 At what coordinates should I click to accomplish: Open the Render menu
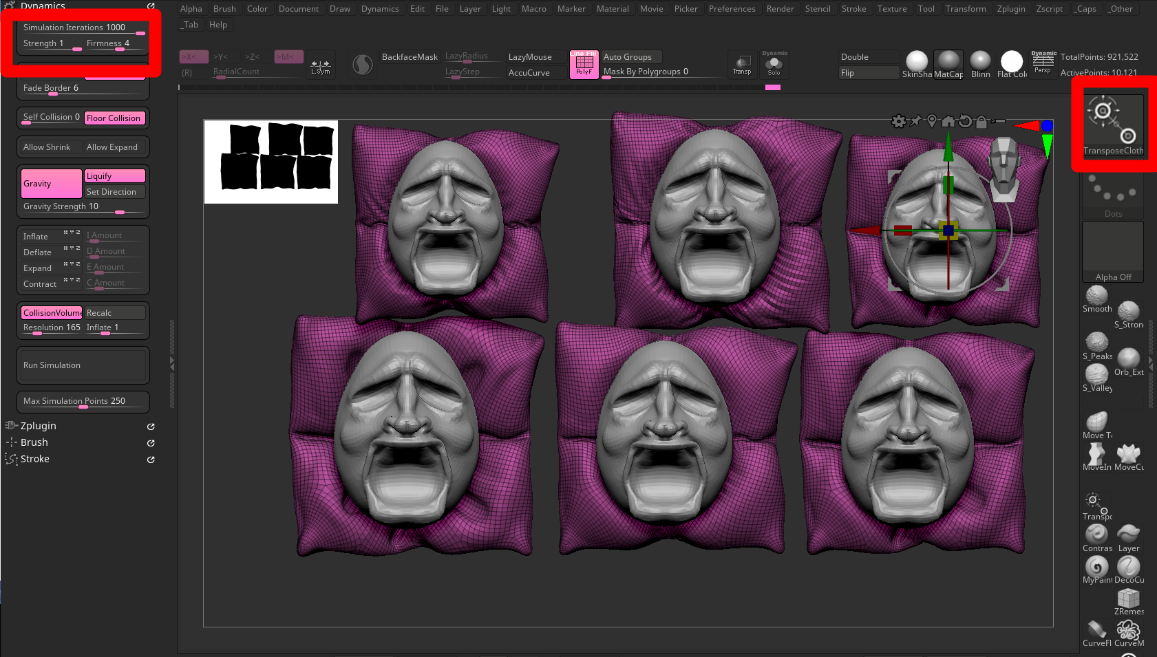[780, 9]
